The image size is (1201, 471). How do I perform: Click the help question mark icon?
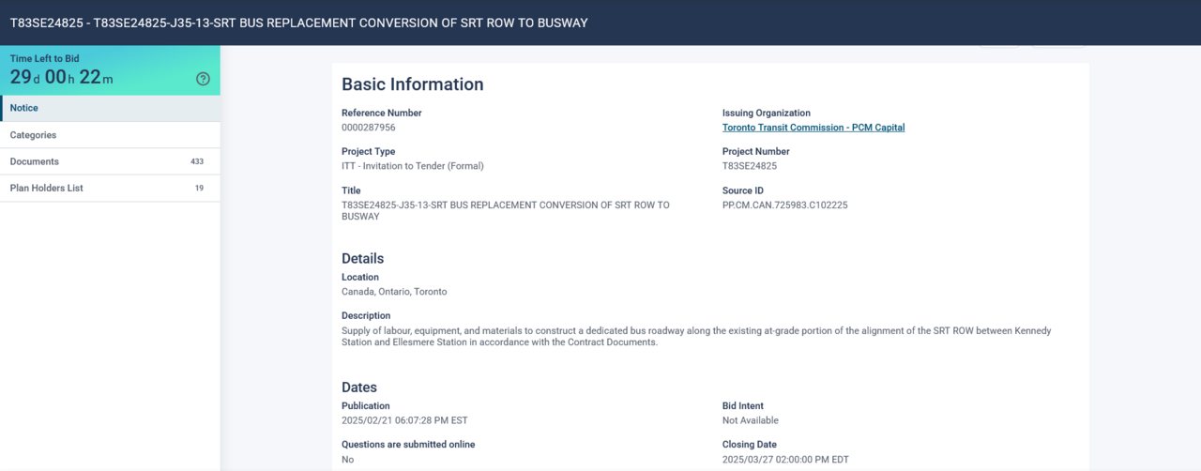click(x=203, y=79)
